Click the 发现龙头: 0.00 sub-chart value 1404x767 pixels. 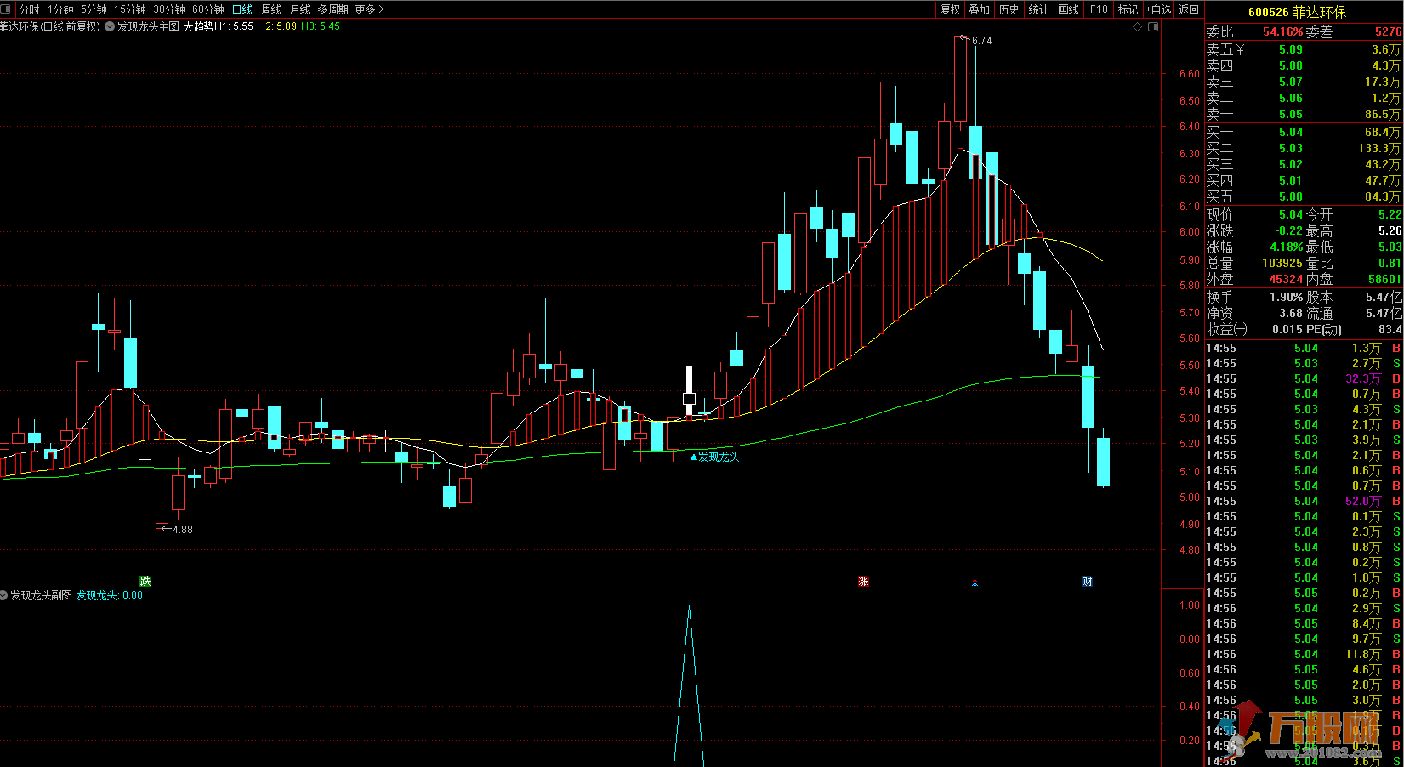110,595
